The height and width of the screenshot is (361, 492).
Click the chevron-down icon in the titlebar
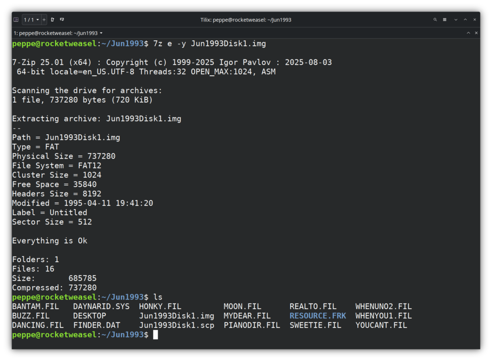tap(455, 20)
